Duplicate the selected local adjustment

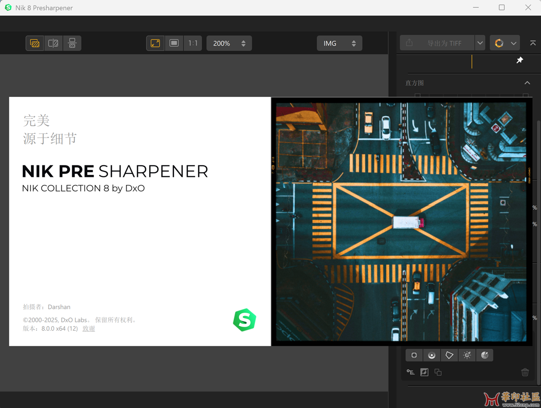tap(438, 372)
